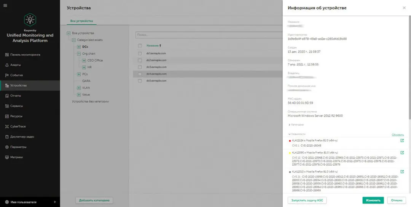
Task: Click the device search input field
Action: pyautogui.click(x=205, y=35)
